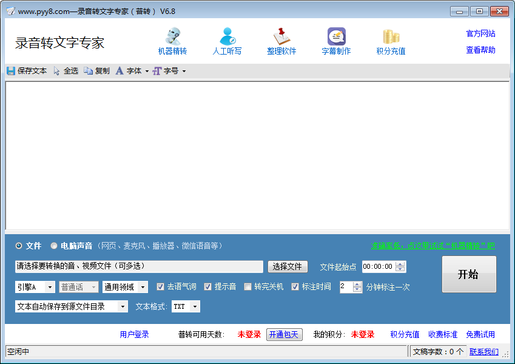Expand the TXT text format dropdown
This screenshot has width=515, height=364.
[195, 306]
